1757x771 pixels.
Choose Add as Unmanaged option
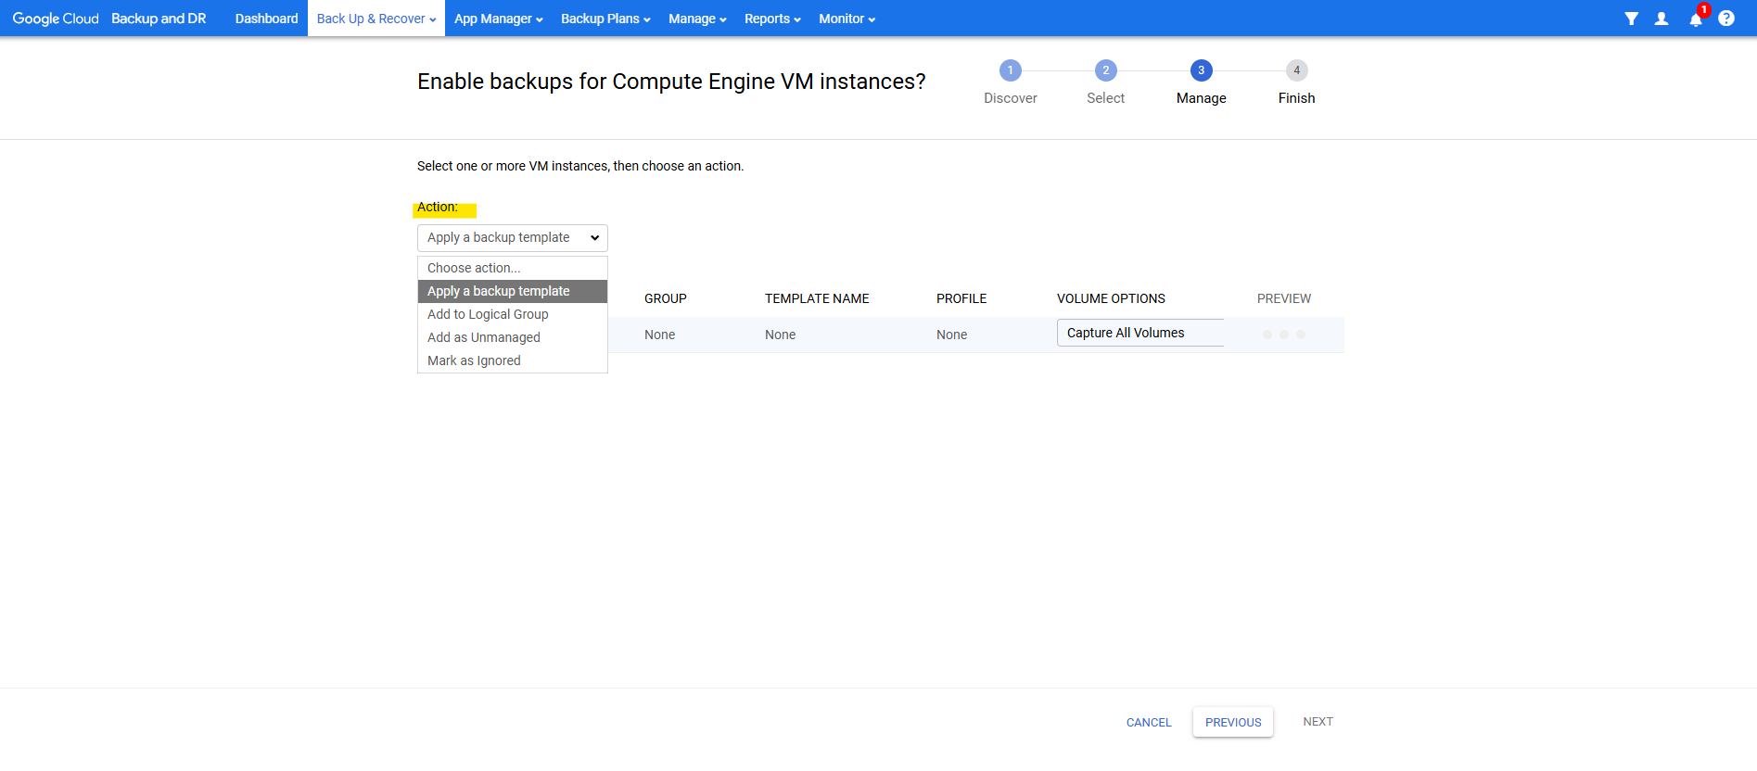point(483,337)
